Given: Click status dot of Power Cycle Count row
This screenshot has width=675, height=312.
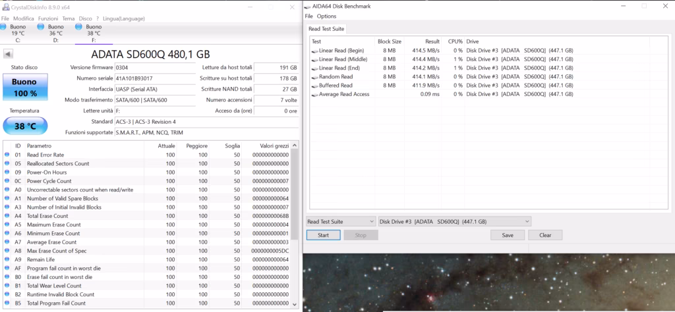Looking at the screenshot, I should pyautogui.click(x=7, y=181).
